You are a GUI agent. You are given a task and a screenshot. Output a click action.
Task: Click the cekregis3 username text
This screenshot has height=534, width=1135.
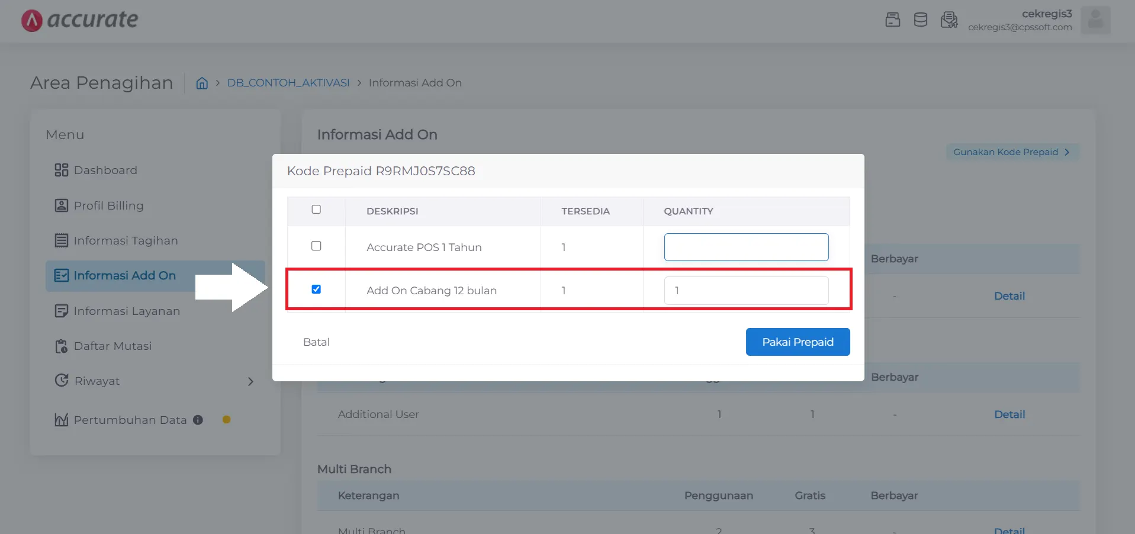pos(1047,14)
